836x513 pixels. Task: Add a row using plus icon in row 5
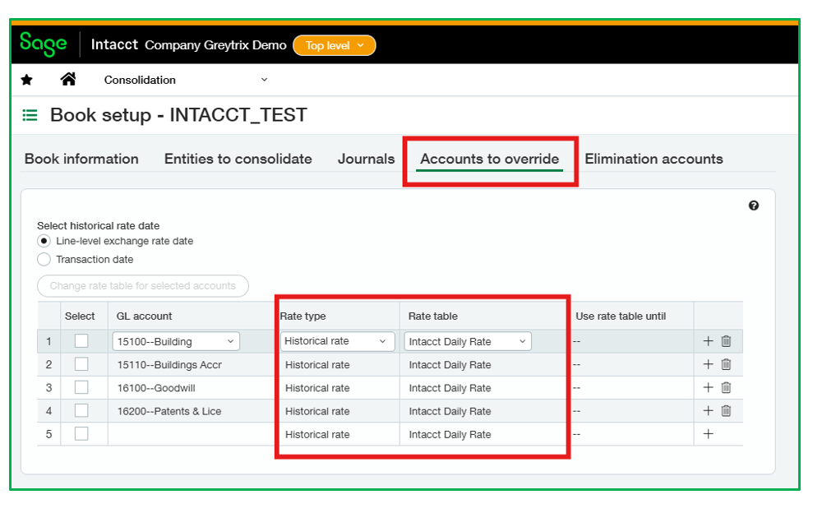pos(708,434)
